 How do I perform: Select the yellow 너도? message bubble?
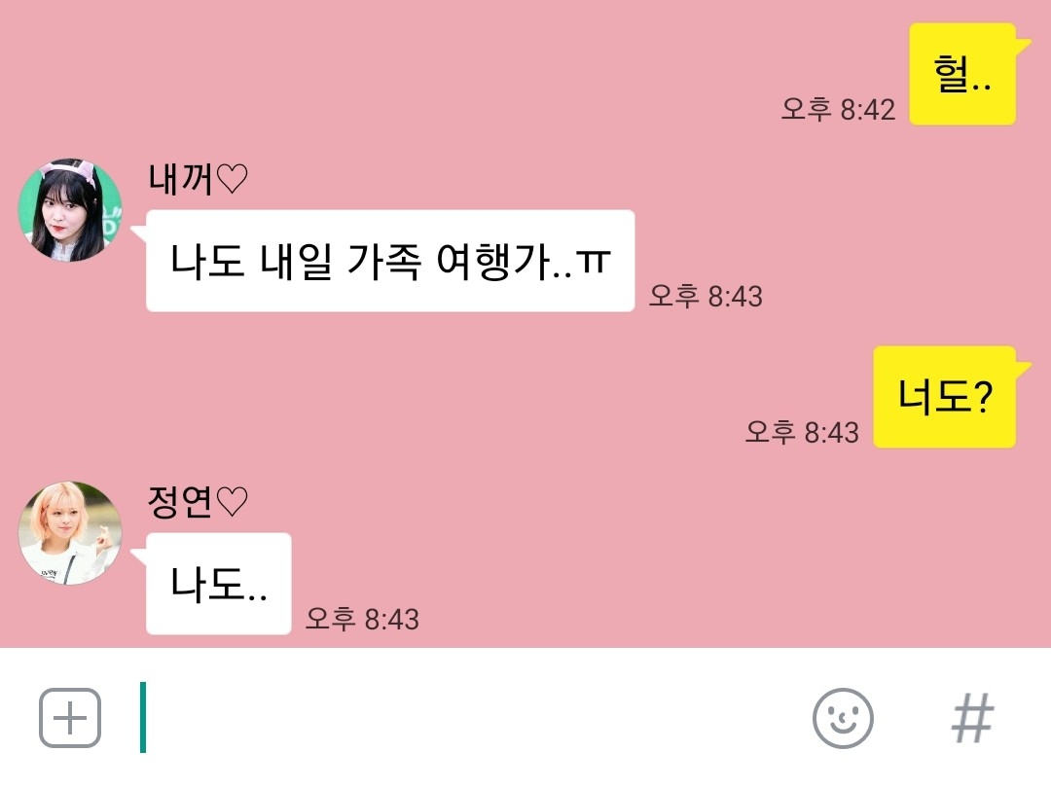944,397
